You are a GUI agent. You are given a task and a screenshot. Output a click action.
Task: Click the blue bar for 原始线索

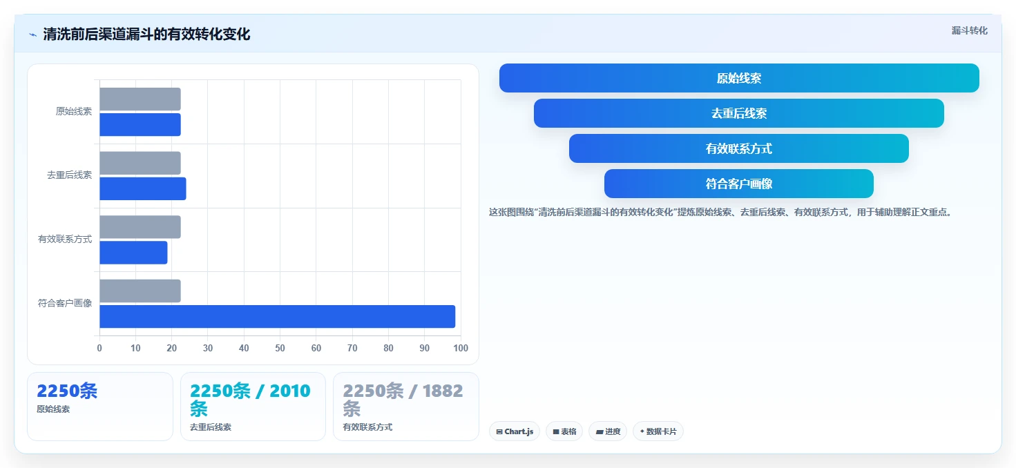click(x=140, y=125)
